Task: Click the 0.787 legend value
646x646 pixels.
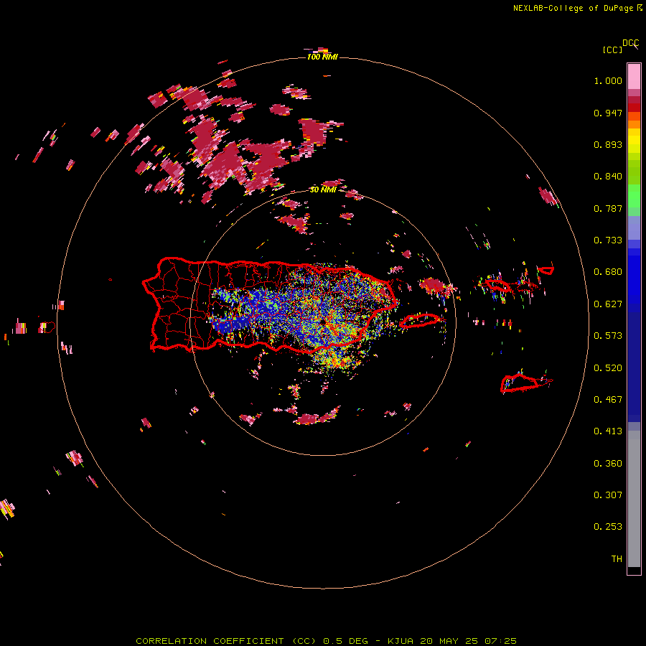Action: [608, 208]
